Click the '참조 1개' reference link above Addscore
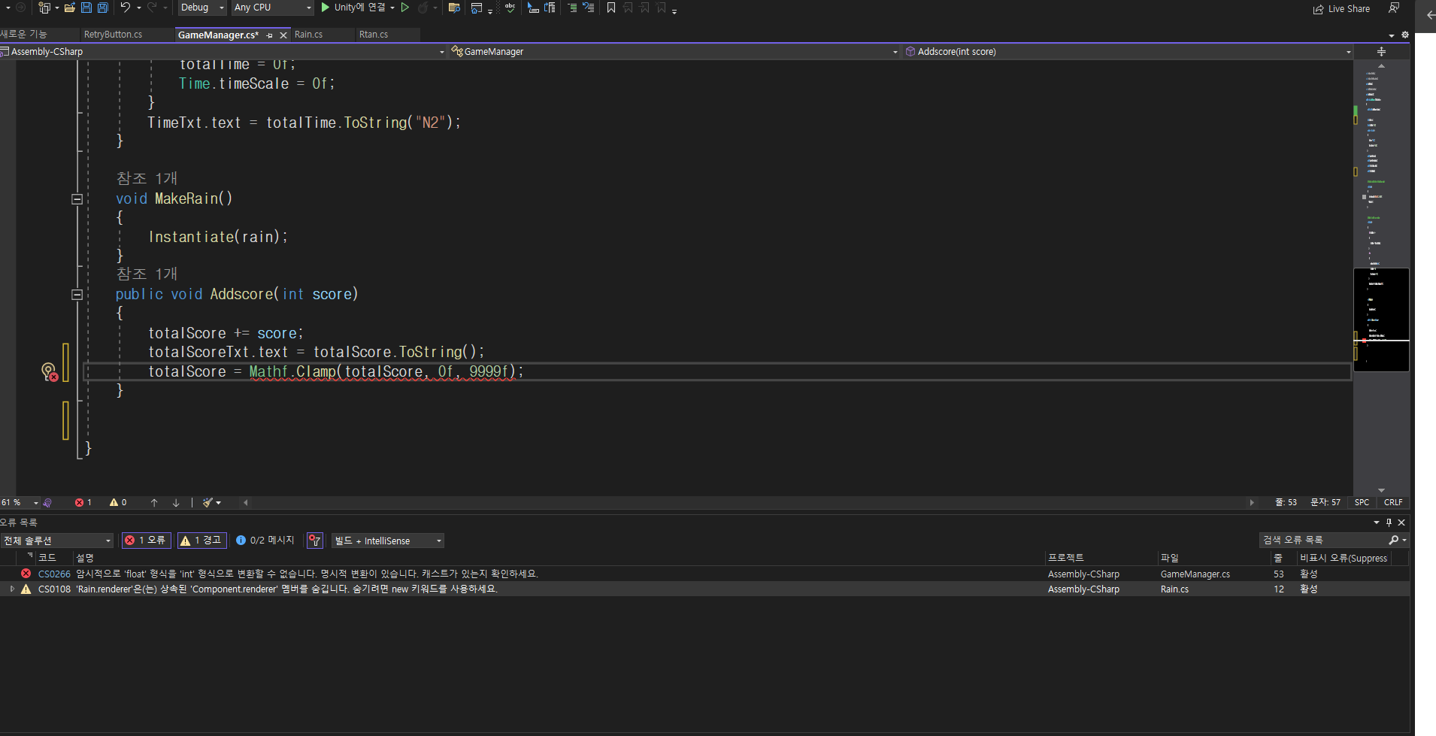Viewport: 1436px width, 736px height. (147, 274)
